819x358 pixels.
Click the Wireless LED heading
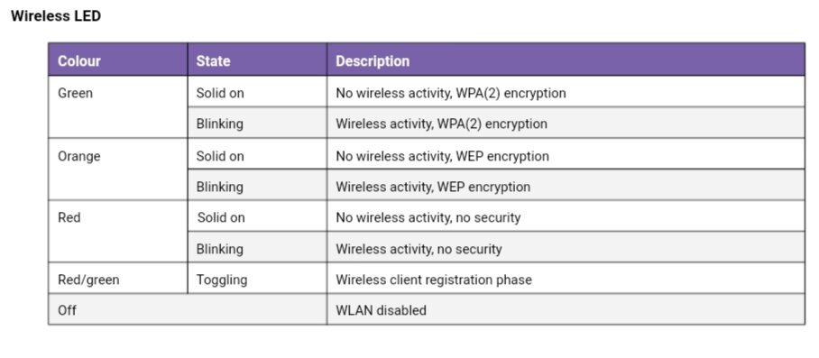click(x=55, y=16)
